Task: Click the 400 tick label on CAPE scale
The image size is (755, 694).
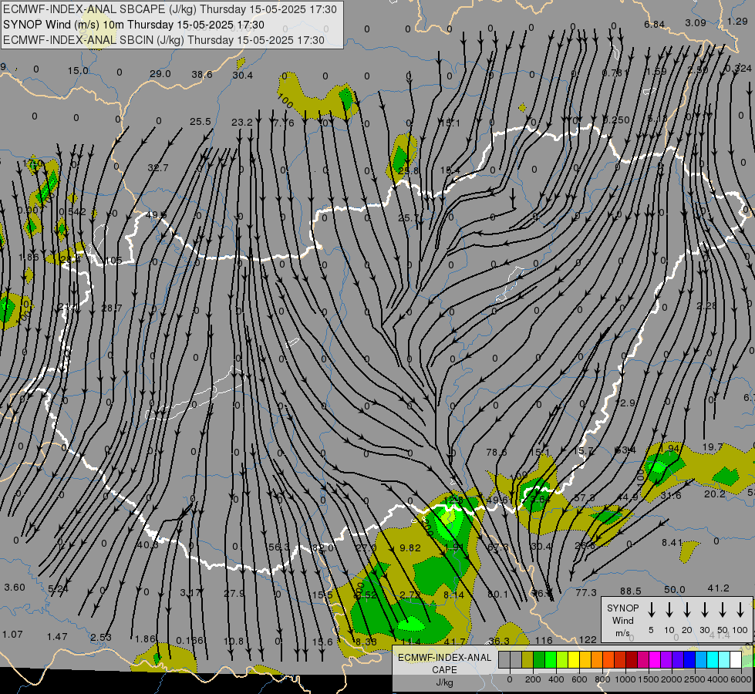Action: [556, 679]
